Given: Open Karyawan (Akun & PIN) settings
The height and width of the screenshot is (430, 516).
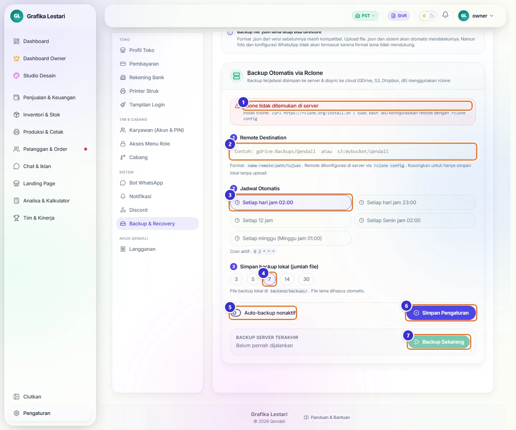Looking at the screenshot, I should point(158,130).
